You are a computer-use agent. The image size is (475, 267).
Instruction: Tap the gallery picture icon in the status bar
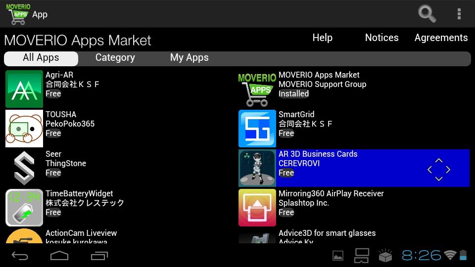point(338,256)
